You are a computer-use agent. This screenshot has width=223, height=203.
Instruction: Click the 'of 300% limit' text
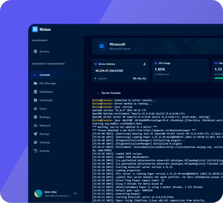[x=162, y=74]
